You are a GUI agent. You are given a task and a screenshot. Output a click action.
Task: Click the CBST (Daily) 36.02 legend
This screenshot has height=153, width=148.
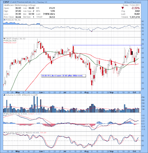coord(15,39)
